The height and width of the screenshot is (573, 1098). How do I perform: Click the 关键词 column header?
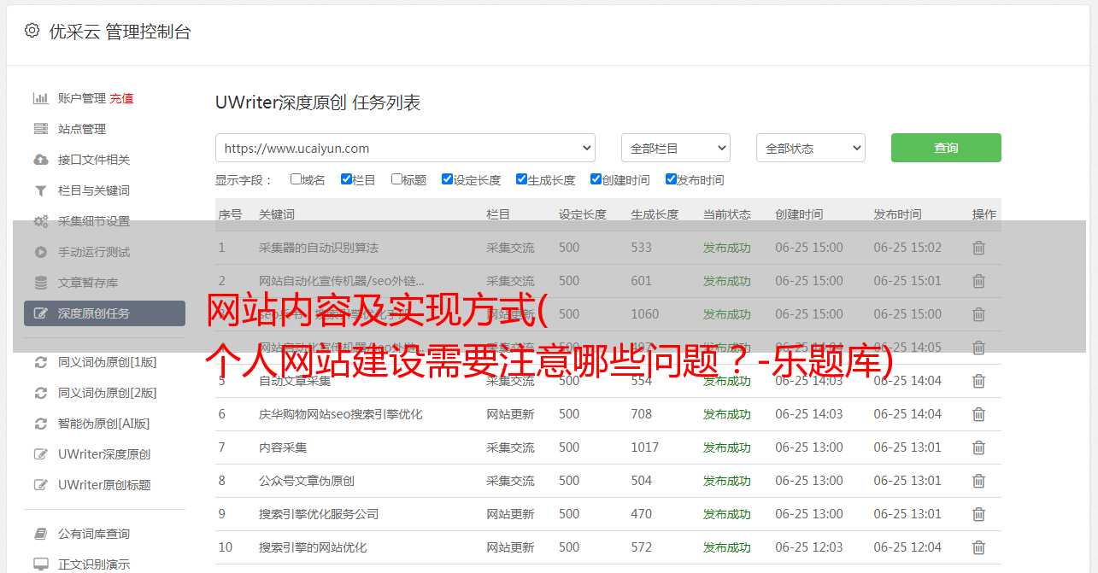tap(277, 214)
